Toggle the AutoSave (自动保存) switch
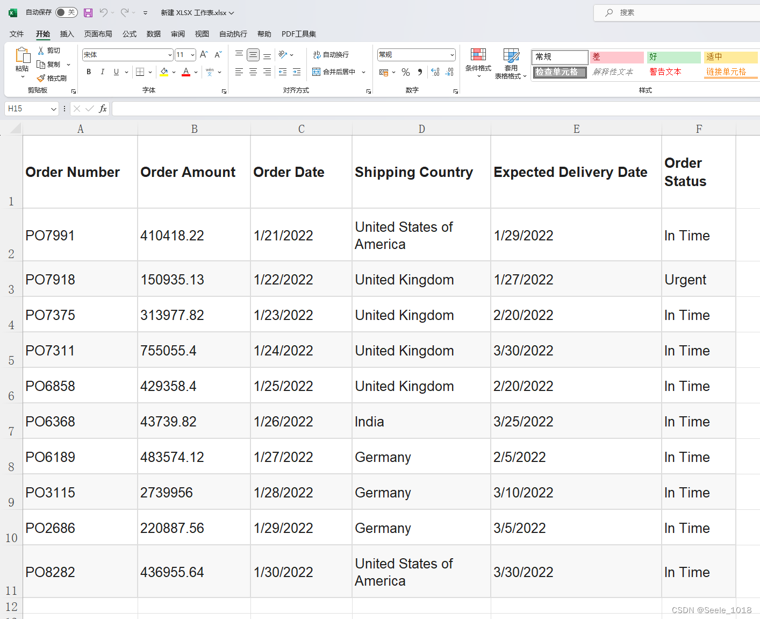 (67, 12)
